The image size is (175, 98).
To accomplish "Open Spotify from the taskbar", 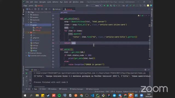I will [59, 96].
